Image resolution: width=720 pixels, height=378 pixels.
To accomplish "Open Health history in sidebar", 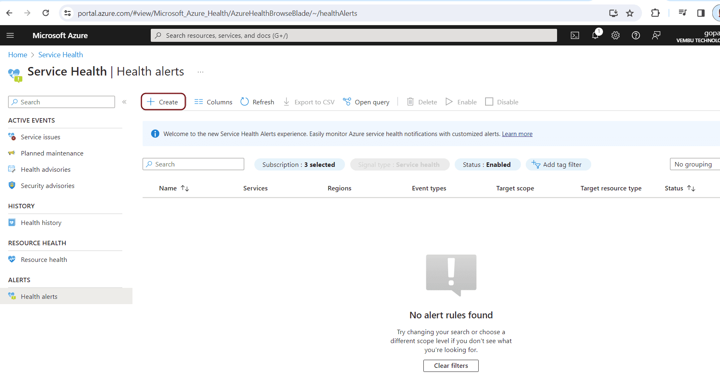I will [x=41, y=222].
